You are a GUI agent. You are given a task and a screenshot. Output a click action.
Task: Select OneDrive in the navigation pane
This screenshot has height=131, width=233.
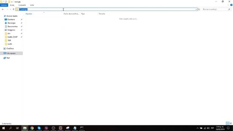10,48
